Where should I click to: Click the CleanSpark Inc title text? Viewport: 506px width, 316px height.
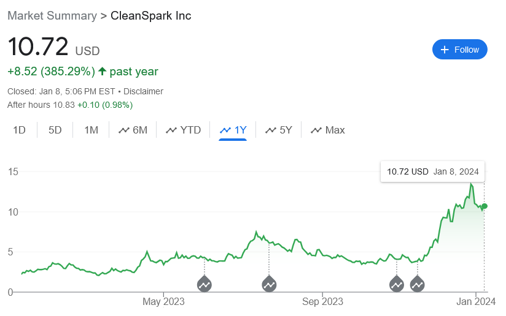pos(150,15)
